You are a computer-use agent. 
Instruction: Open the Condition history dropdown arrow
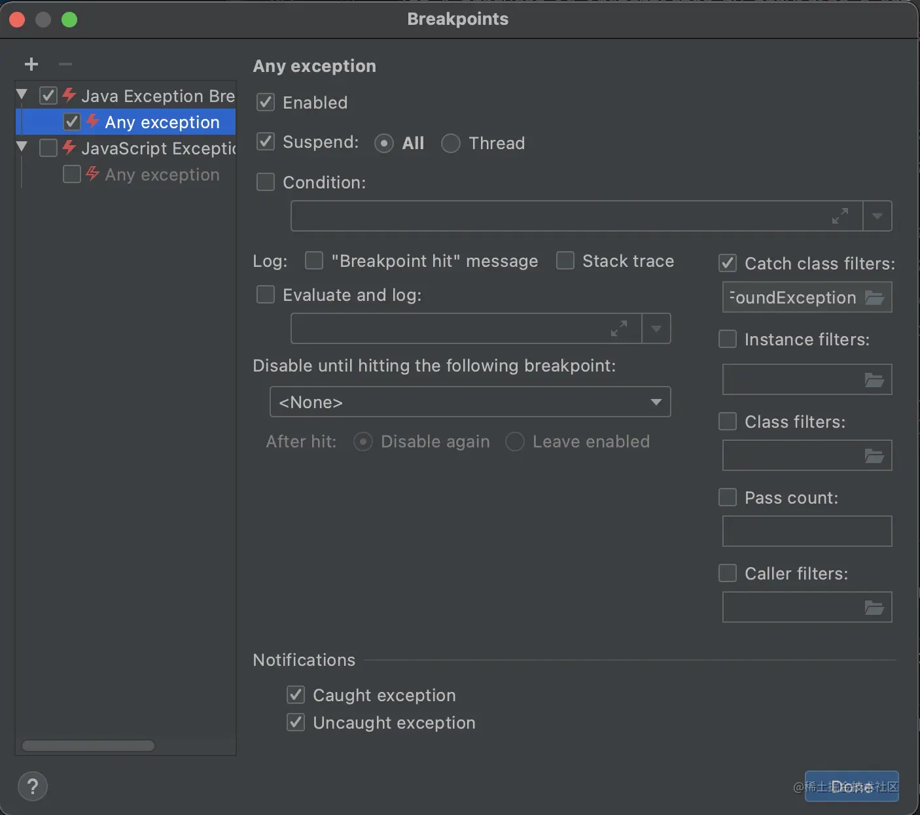pos(877,216)
